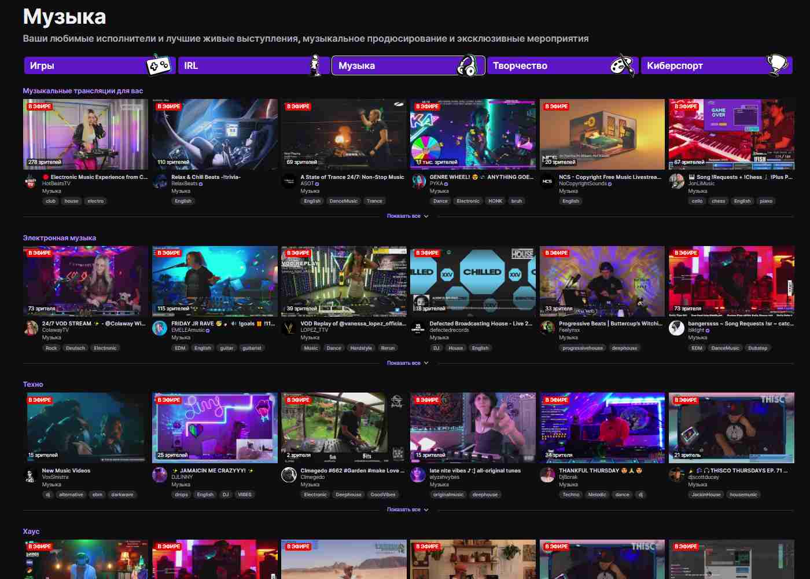Click the darkwave tag under VoxSinistra
Image resolution: width=810 pixels, height=579 pixels.
click(122, 494)
